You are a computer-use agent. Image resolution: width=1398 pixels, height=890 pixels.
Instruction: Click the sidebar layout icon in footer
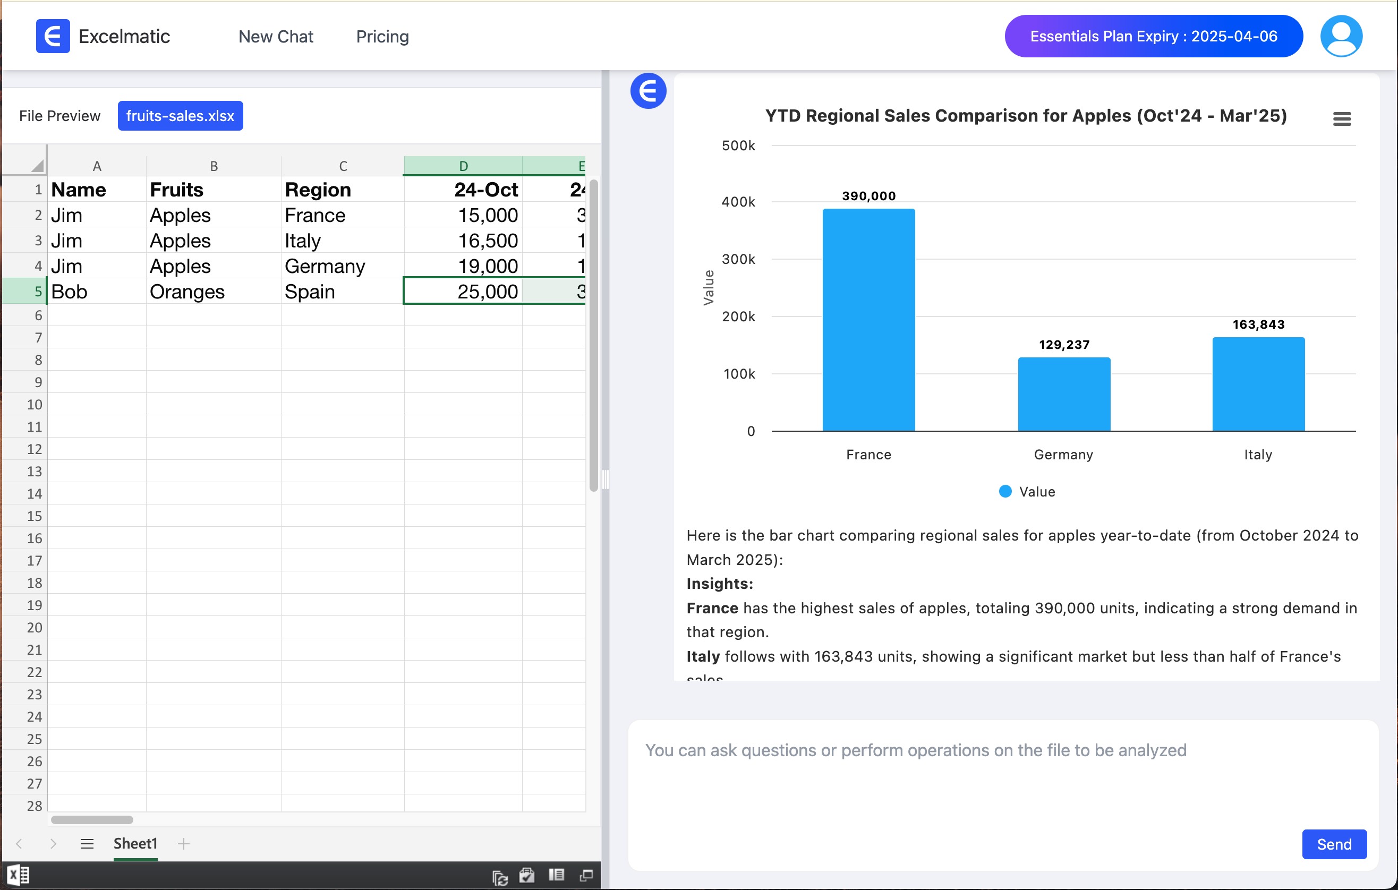point(556,875)
